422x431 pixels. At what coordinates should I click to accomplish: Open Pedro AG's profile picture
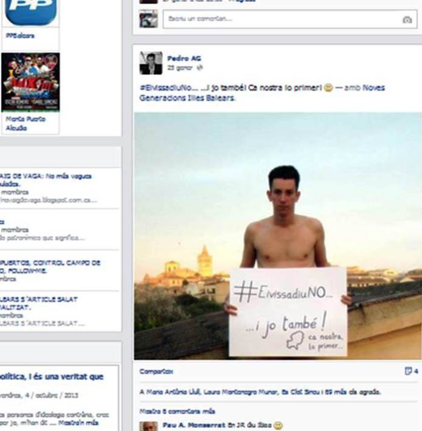[x=151, y=63]
